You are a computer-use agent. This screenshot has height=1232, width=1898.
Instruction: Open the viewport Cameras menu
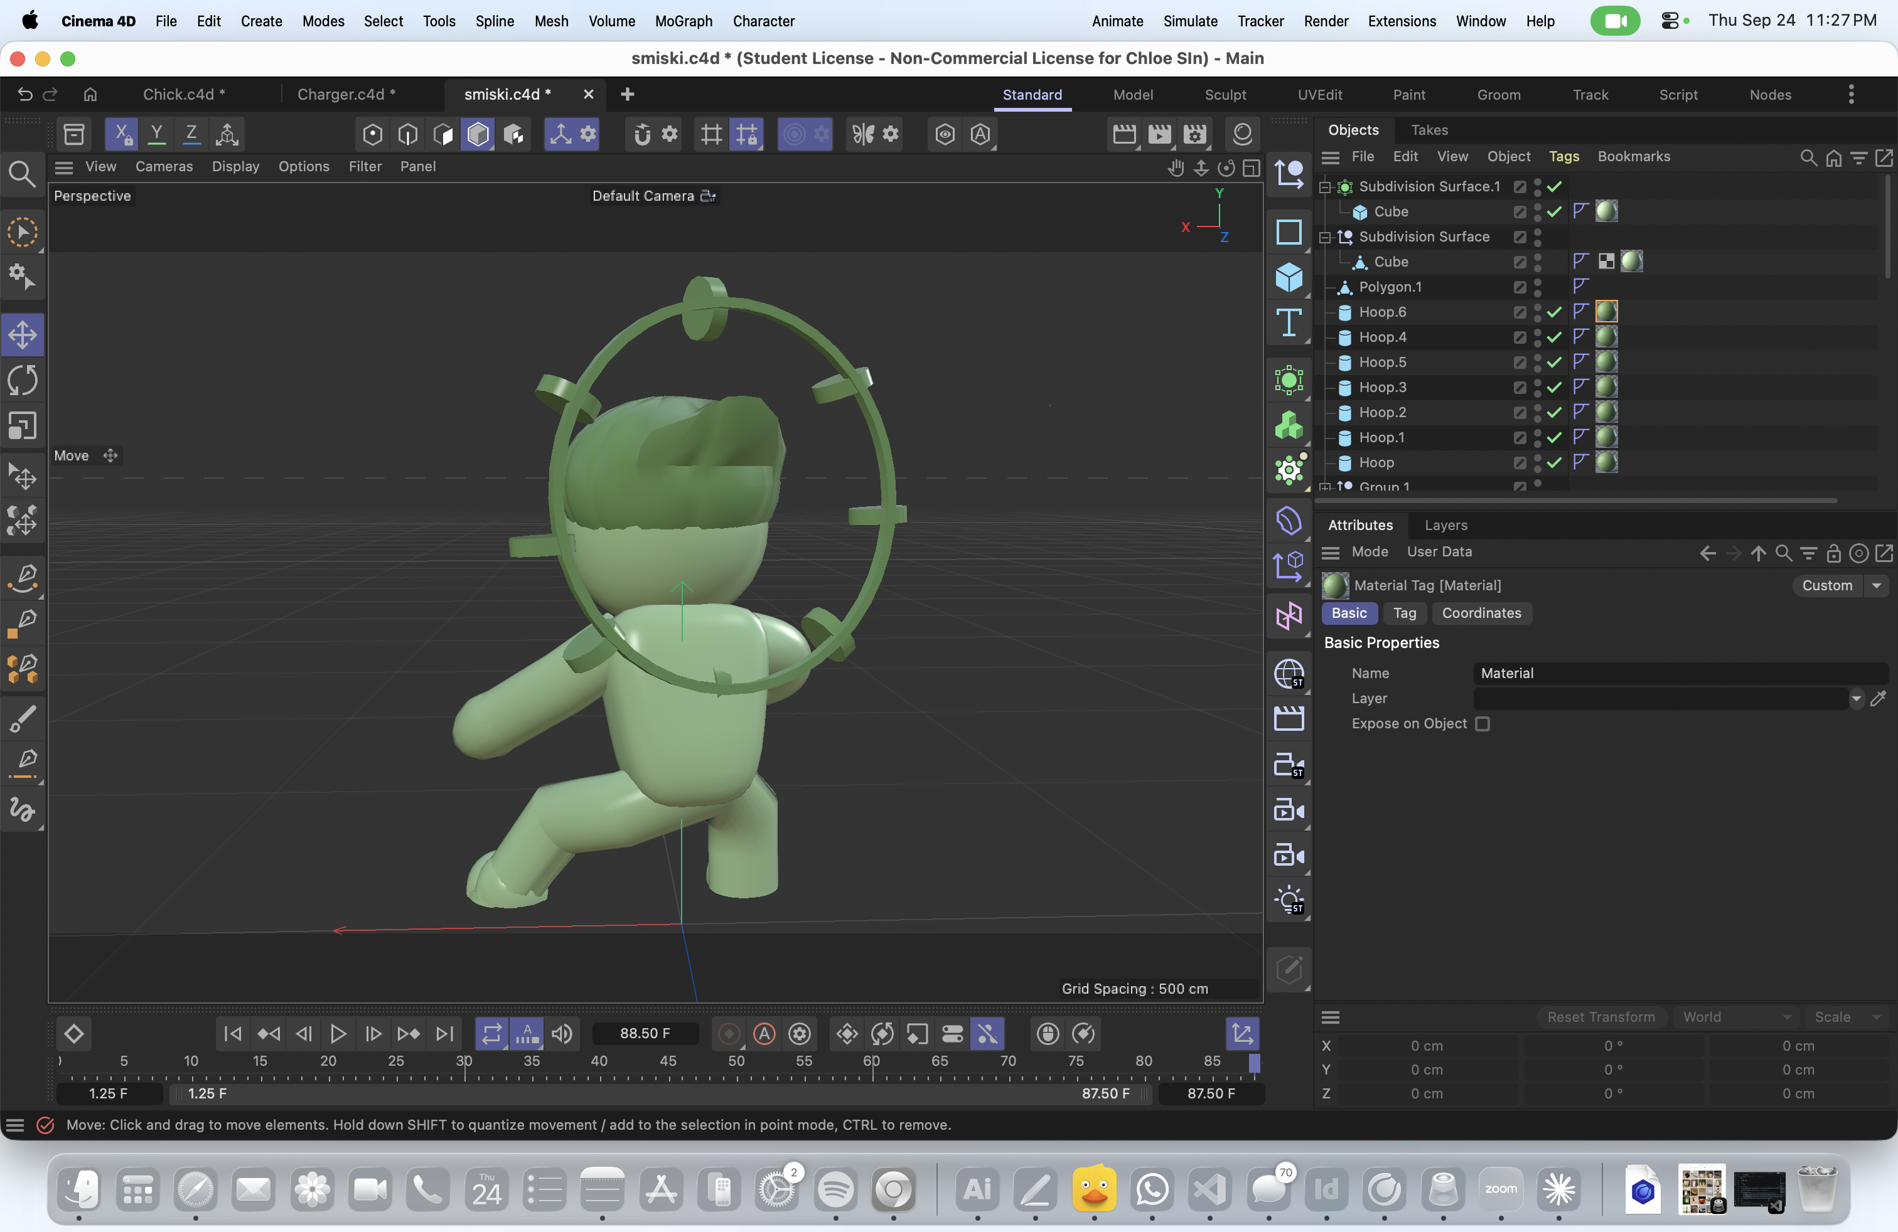[164, 167]
